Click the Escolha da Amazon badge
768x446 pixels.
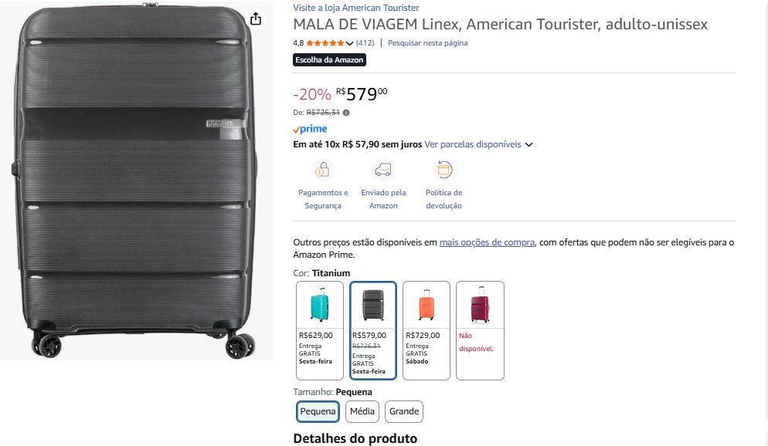tap(329, 59)
